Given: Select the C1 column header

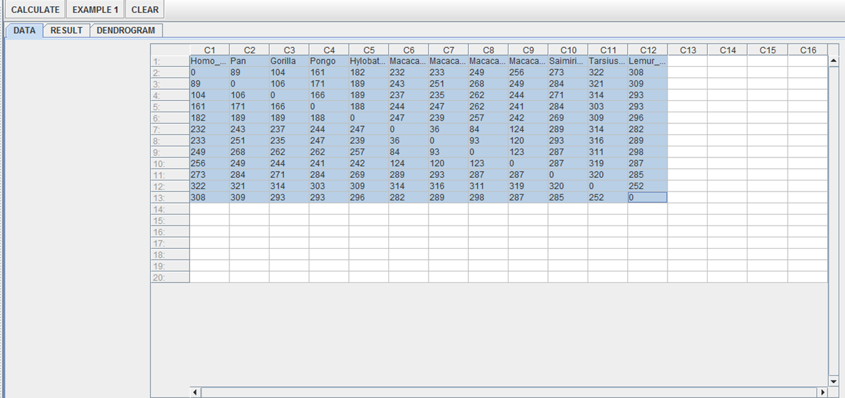Looking at the screenshot, I should [x=210, y=50].
